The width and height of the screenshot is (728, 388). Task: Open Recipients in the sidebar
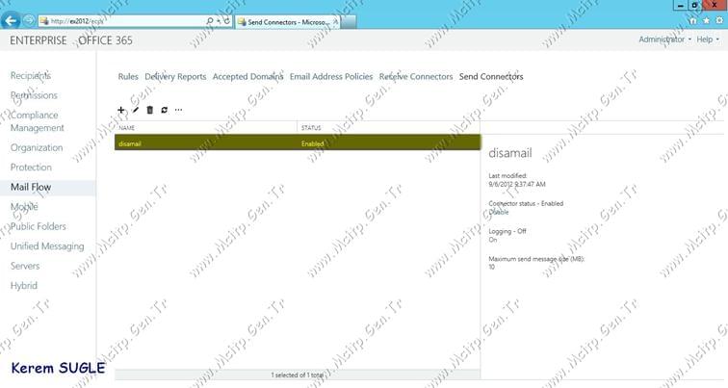[31, 75]
